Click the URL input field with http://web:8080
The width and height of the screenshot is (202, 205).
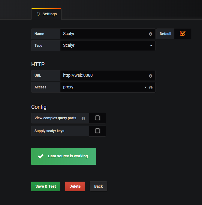pyautogui.click(x=107, y=76)
